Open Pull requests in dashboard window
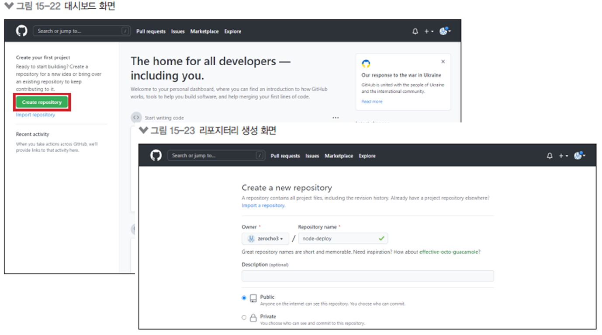This screenshot has height=335, width=602. [x=151, y=31]
